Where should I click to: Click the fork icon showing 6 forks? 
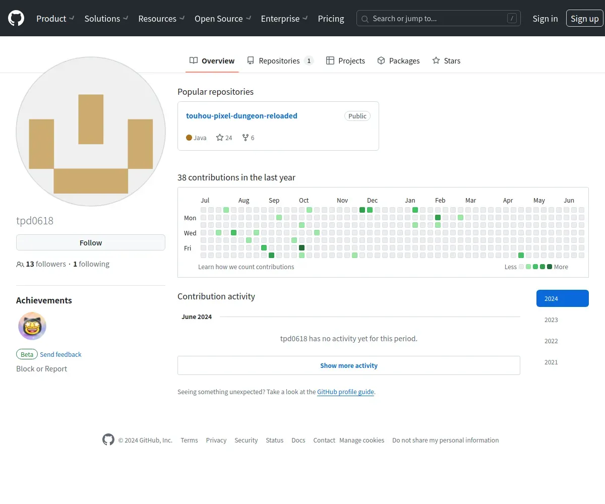click(246, 138)
